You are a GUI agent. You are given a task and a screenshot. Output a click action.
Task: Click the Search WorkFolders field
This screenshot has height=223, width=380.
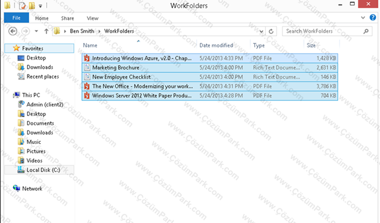click(324, 31)
